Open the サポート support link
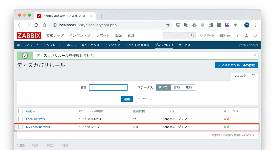Image resolution: width=275 pixels, height=150 pixels. [207, 35]
